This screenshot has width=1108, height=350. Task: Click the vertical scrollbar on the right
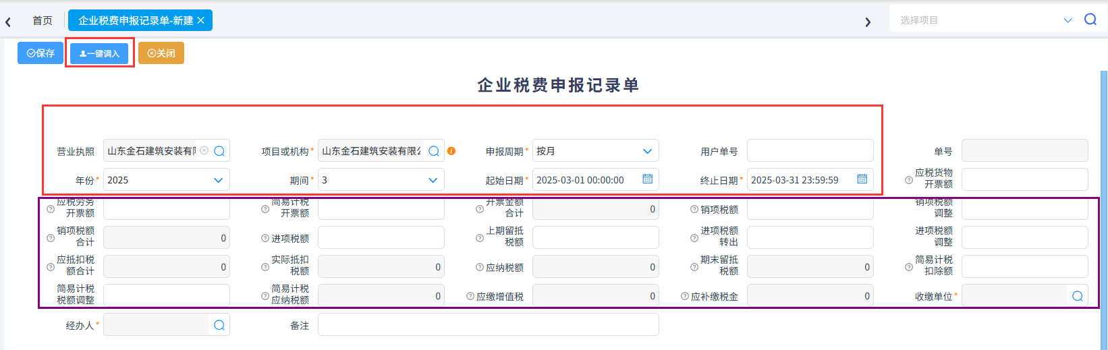[x=1104, y=210]
